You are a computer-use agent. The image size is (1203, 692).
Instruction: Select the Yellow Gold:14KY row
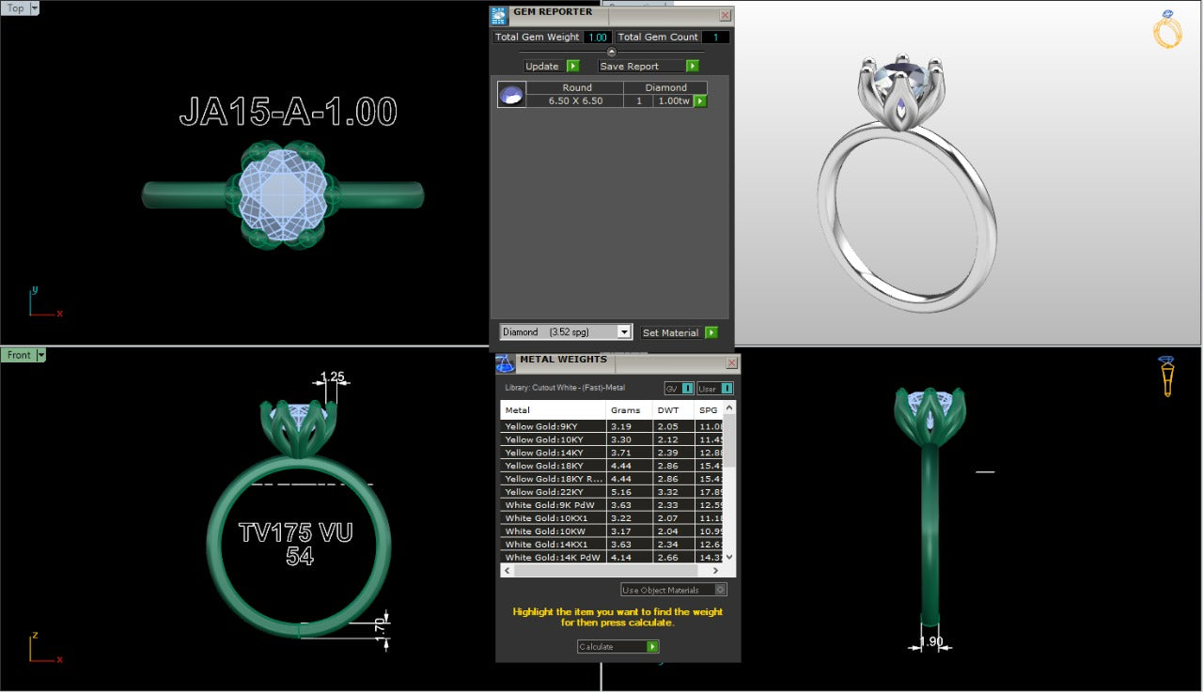click(613, 453)
